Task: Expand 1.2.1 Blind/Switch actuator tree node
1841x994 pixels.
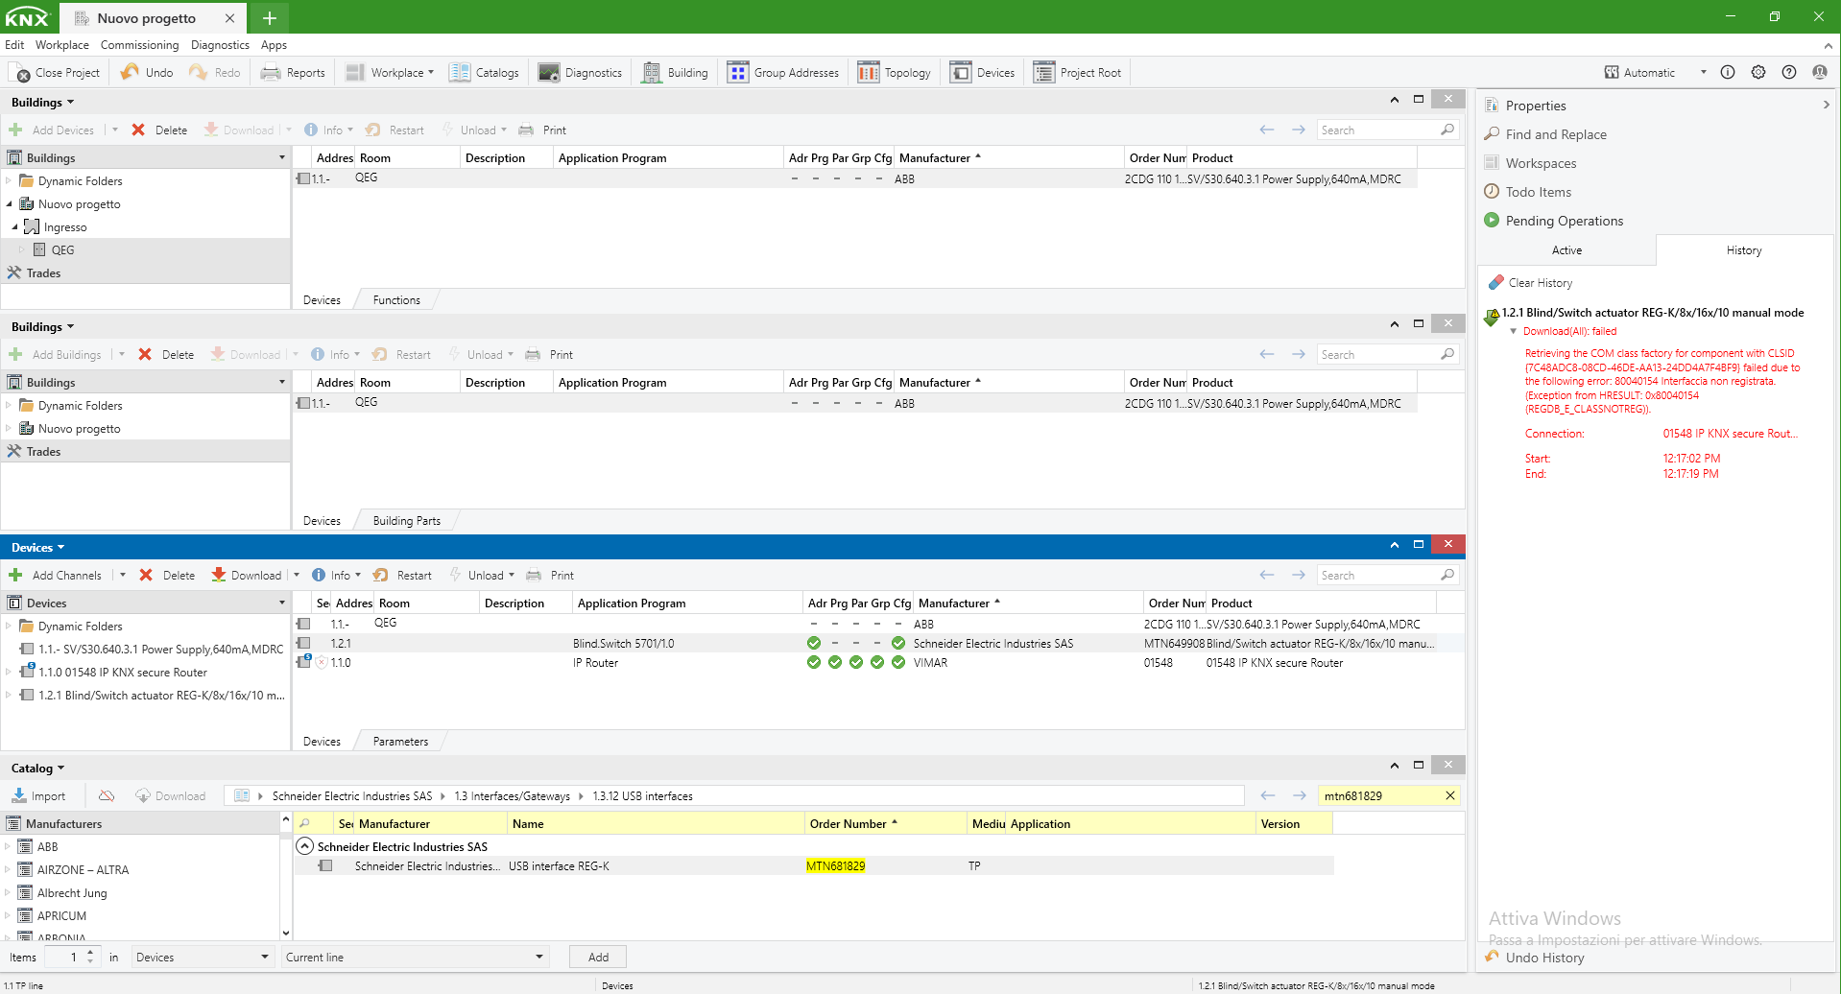Action: 9,696
